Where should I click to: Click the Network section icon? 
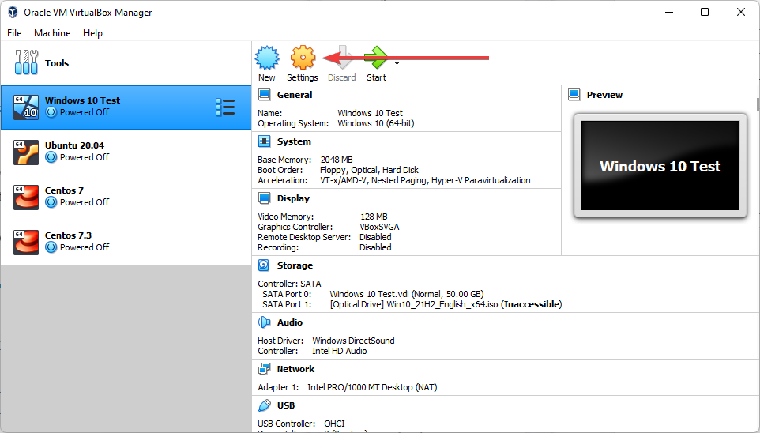(264, 369)
